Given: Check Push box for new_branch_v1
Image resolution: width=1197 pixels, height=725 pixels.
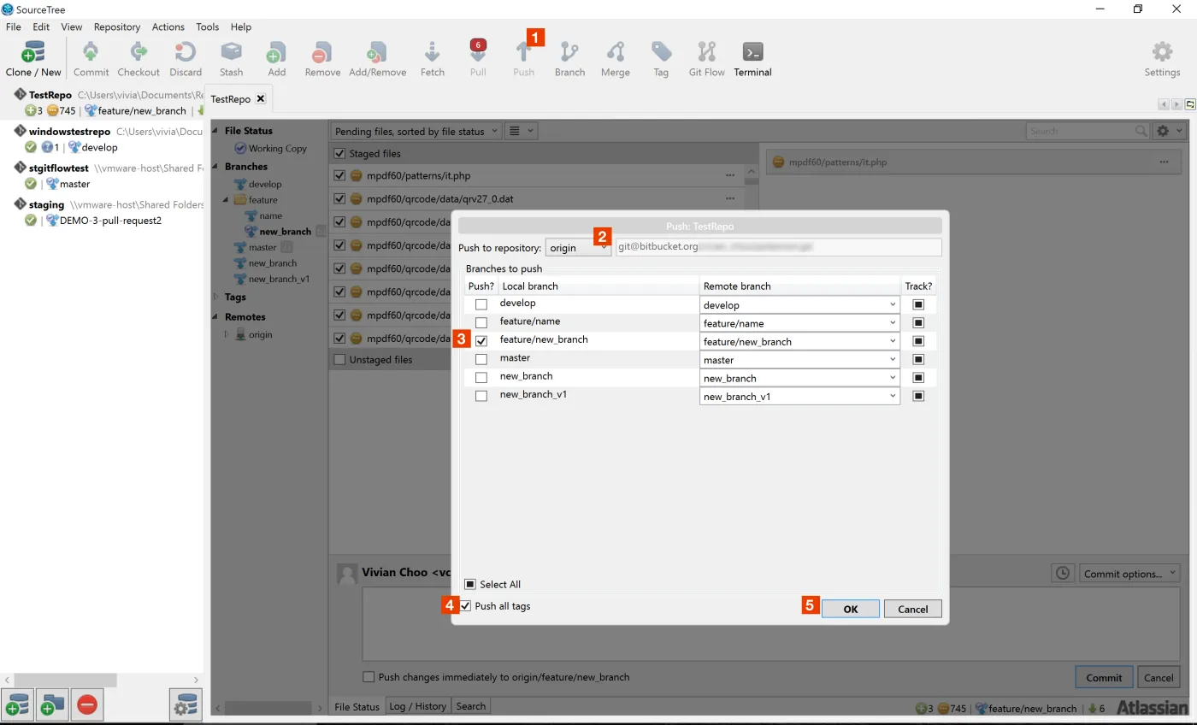Looking at the screenshot, I should click(x=481, y=396).
